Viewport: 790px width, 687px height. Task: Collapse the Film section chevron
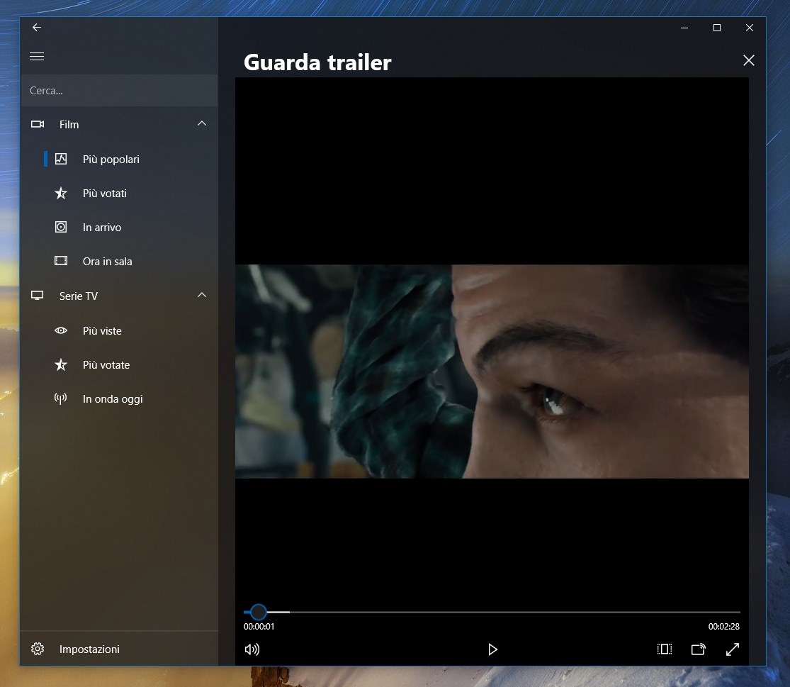click(202, 123)
